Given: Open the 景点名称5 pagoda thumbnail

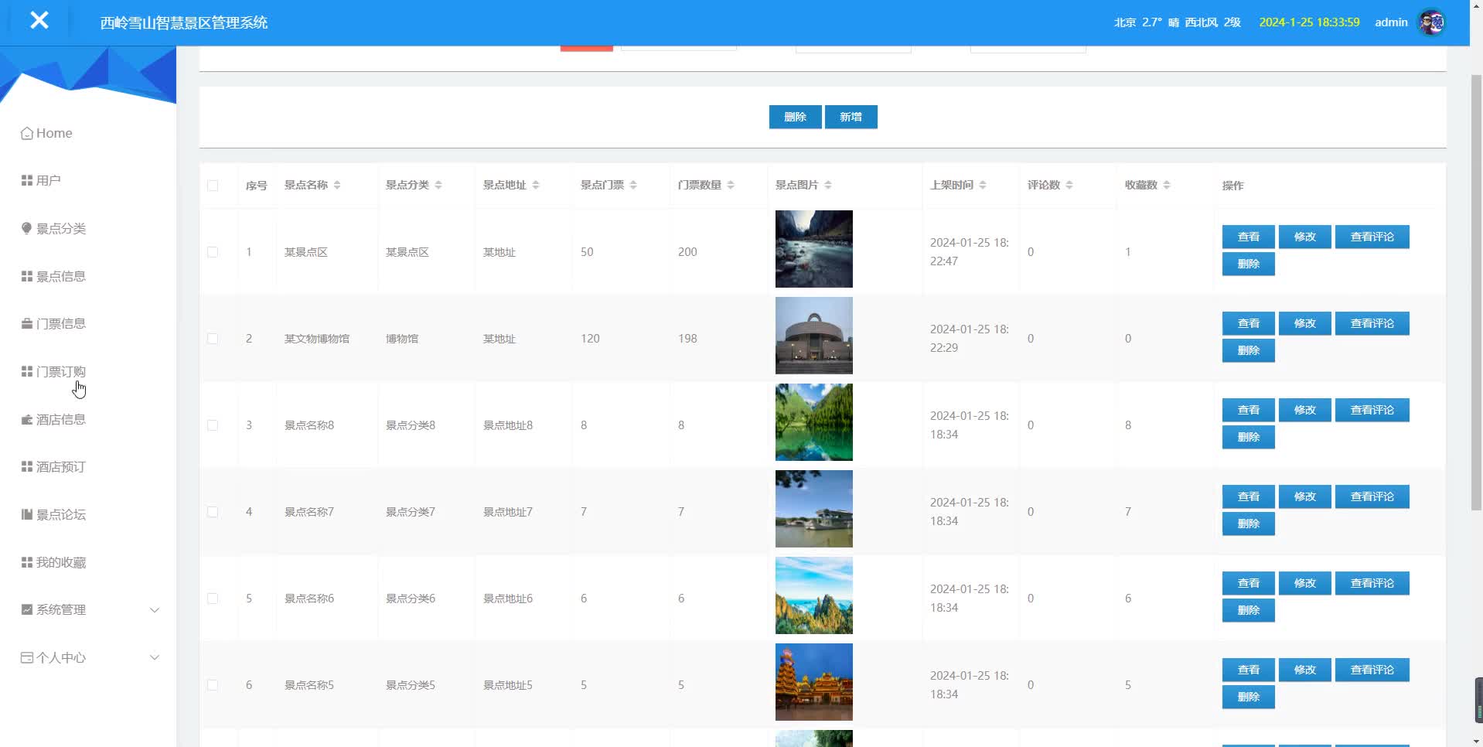Looking at the screenshot, I should point(813,682).
